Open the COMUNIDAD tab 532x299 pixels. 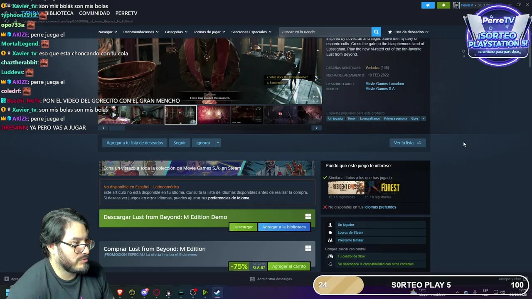(x=94, y=13)
